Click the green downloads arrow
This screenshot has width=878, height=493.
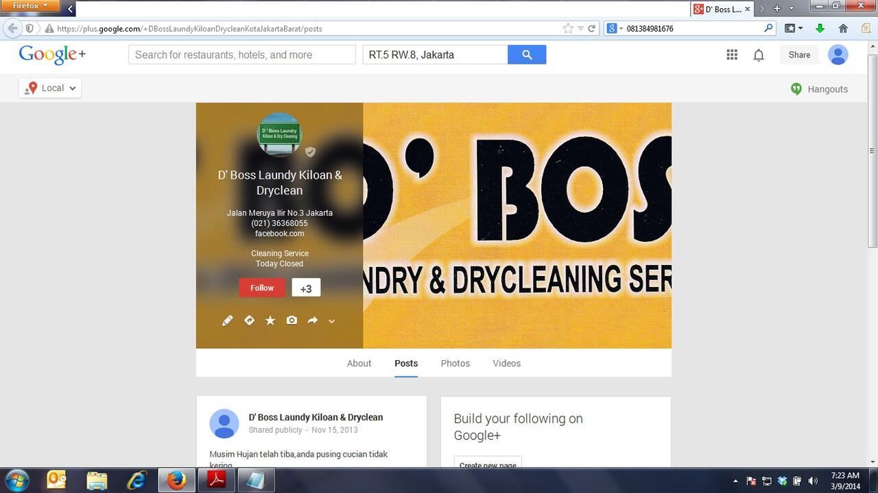point(820,29)
